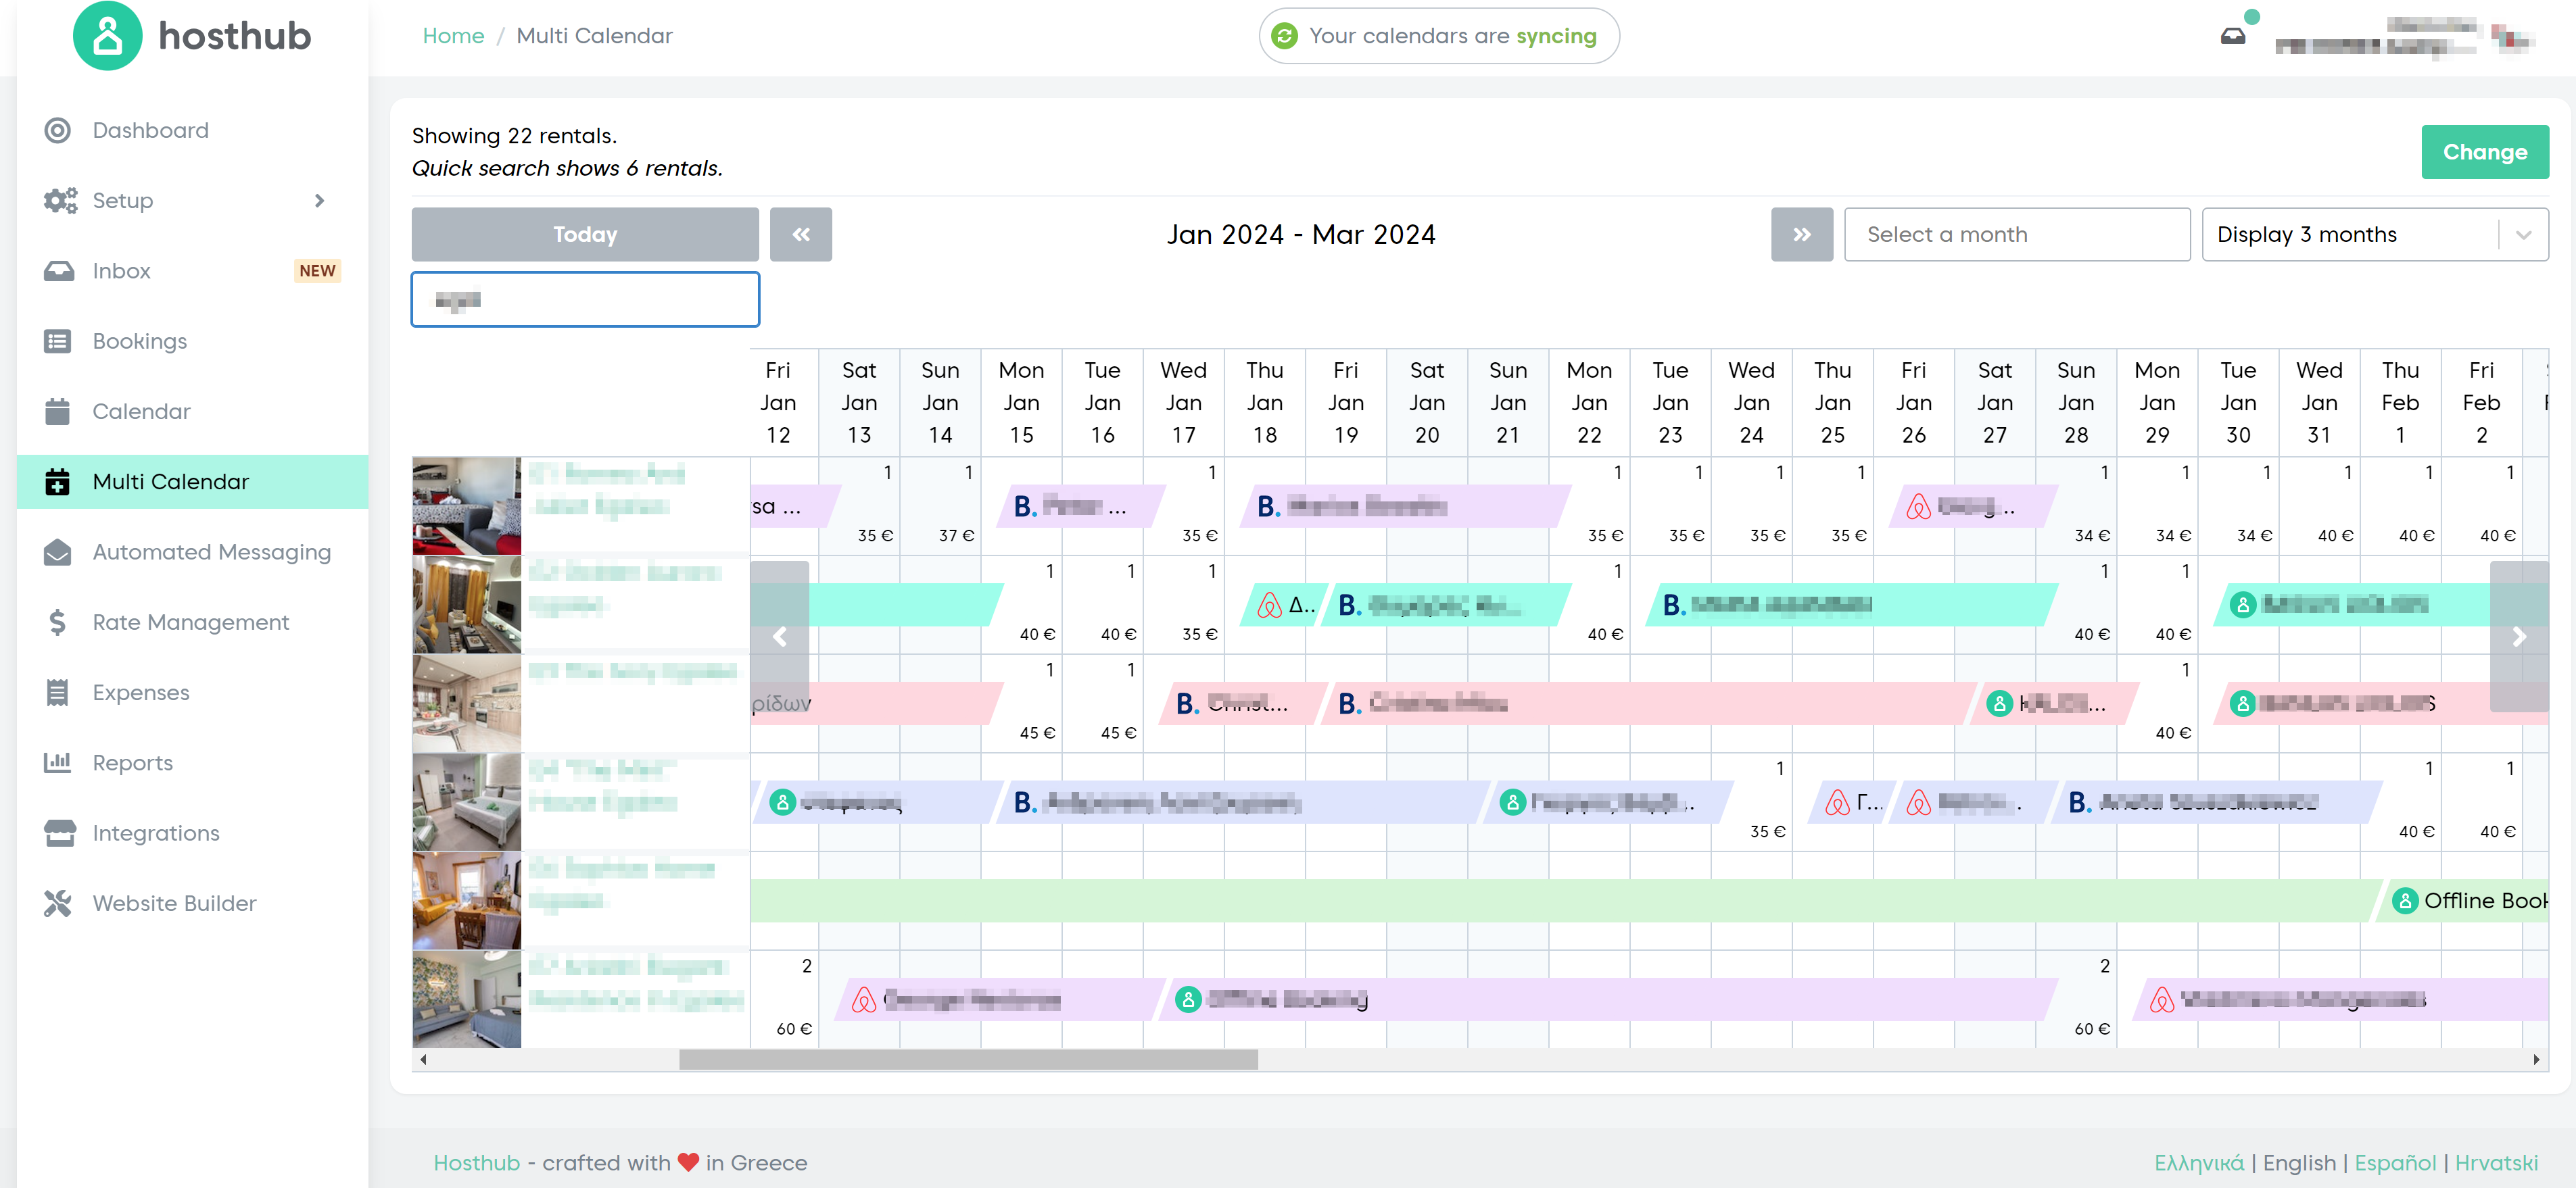The image size is (2576, 1188).
Task: Open Rate Management in the sidebar
Action: click(x=190, y=622)
